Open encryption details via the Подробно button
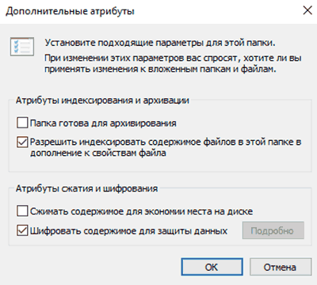This screenshot has width=317, height=285. (x=273, y=230)
